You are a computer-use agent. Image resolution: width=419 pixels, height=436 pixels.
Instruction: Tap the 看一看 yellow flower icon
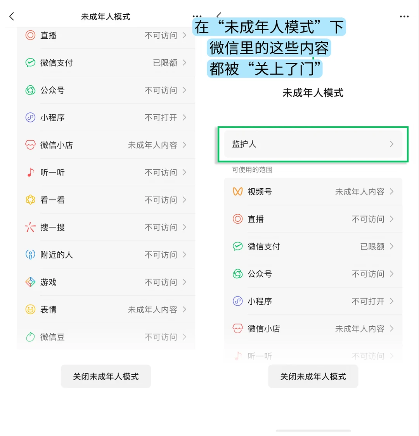[x=30, y=200]
